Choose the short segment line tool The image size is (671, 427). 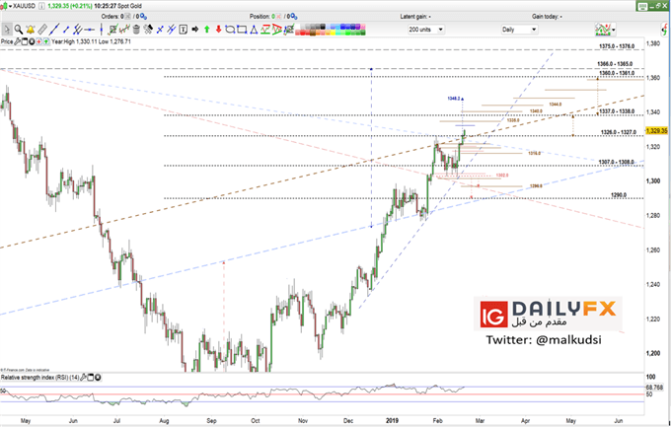click(x=66, y=30)
